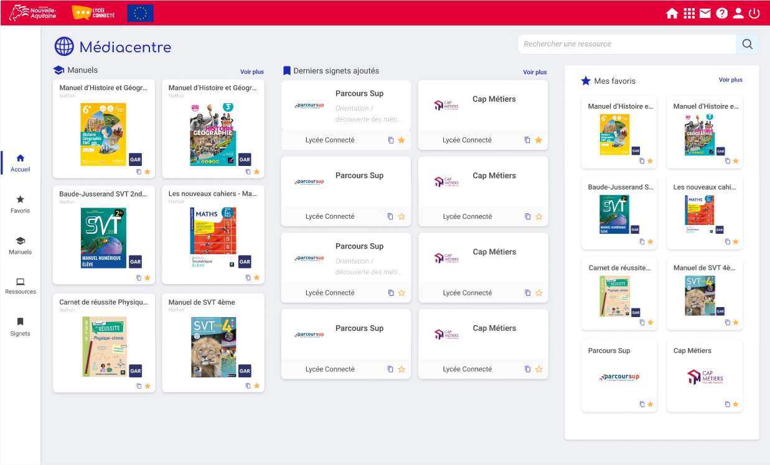Image resolution: width=770 pixels, height=465 pixels.
Task: Open Signets in the sidebar
Action: [20, 326]
